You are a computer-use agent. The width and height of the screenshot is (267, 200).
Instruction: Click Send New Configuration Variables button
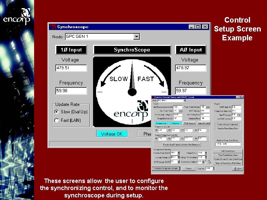[x=166, y=169]
